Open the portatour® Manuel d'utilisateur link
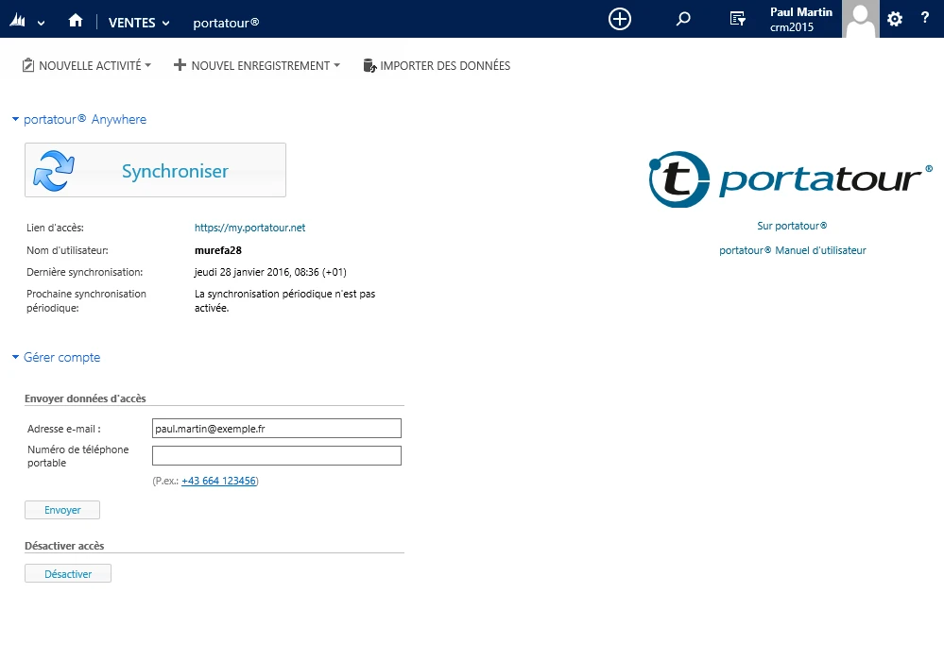 [792, 250]
